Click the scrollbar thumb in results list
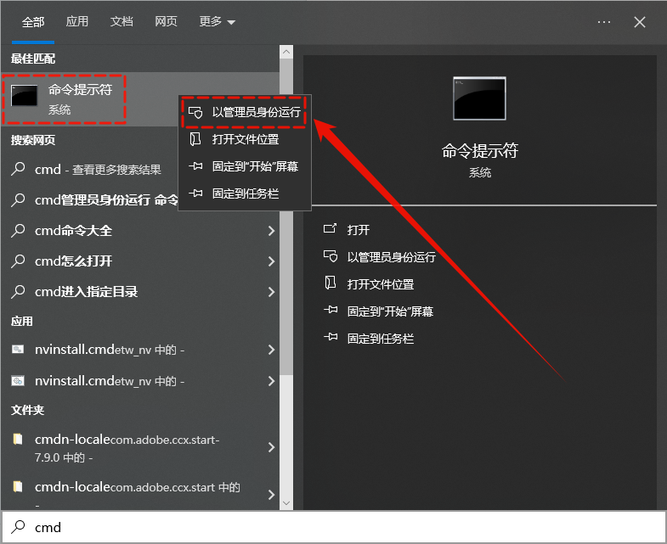Viewport: 667px width, 544px height. pyautogui.click(x=286, y=216)
